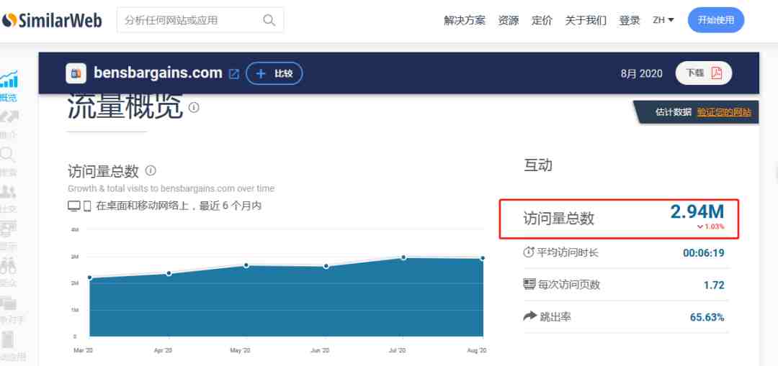
Task: Click the search magnifier in search box
Action: [269, 20]
